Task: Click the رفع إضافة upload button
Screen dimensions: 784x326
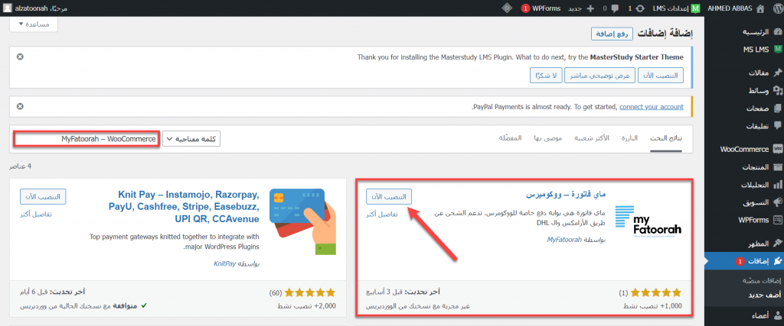Action: [x=612, y=34]
